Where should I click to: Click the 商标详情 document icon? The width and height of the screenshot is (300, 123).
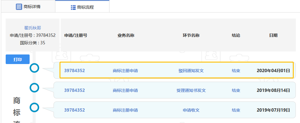[19, 7]
